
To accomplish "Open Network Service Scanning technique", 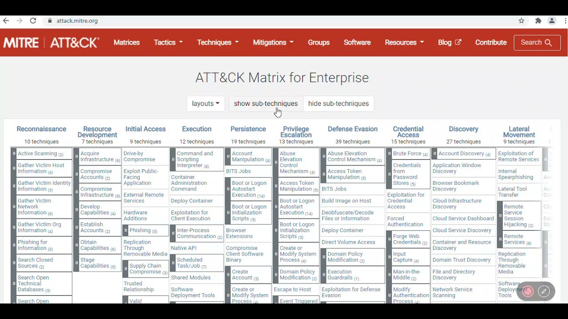I will click(453, 292).
